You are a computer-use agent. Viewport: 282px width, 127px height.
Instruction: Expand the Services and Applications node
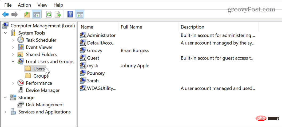5,112
